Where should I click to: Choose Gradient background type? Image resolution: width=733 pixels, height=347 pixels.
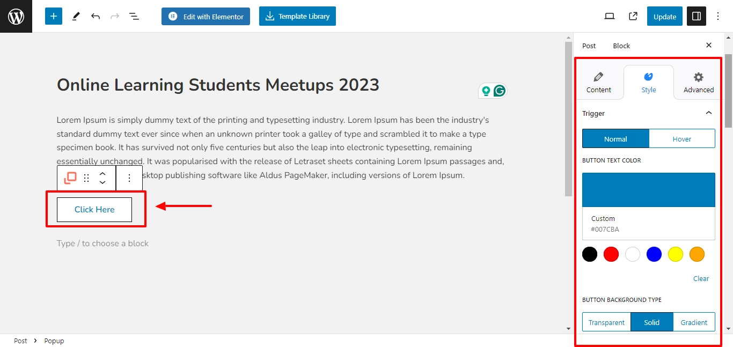(694, 322)
